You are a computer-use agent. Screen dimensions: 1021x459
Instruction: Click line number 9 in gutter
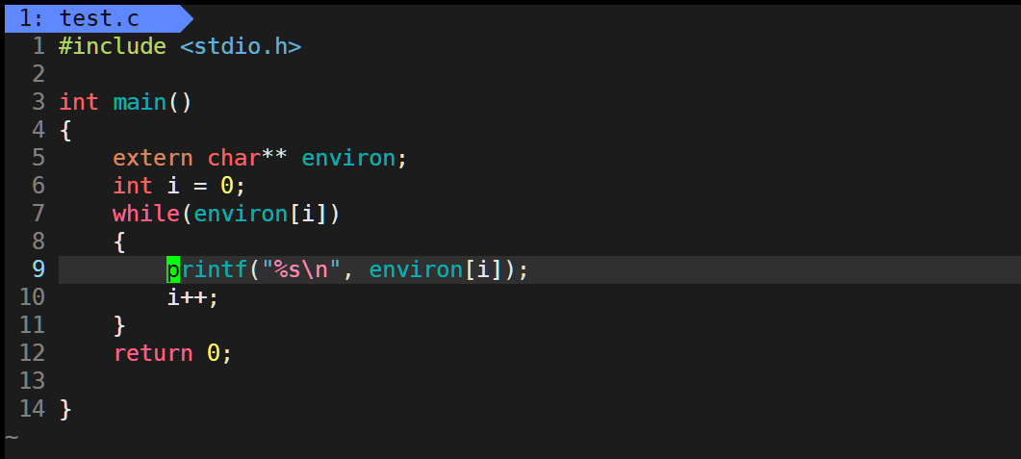[38, 268]
